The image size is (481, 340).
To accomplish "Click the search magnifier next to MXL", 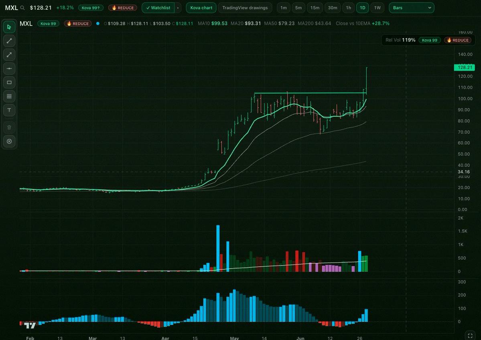I will point(22,8).
